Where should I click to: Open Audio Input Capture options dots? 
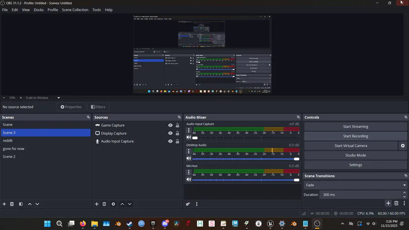pyautogui.click(x=189, y=130)
